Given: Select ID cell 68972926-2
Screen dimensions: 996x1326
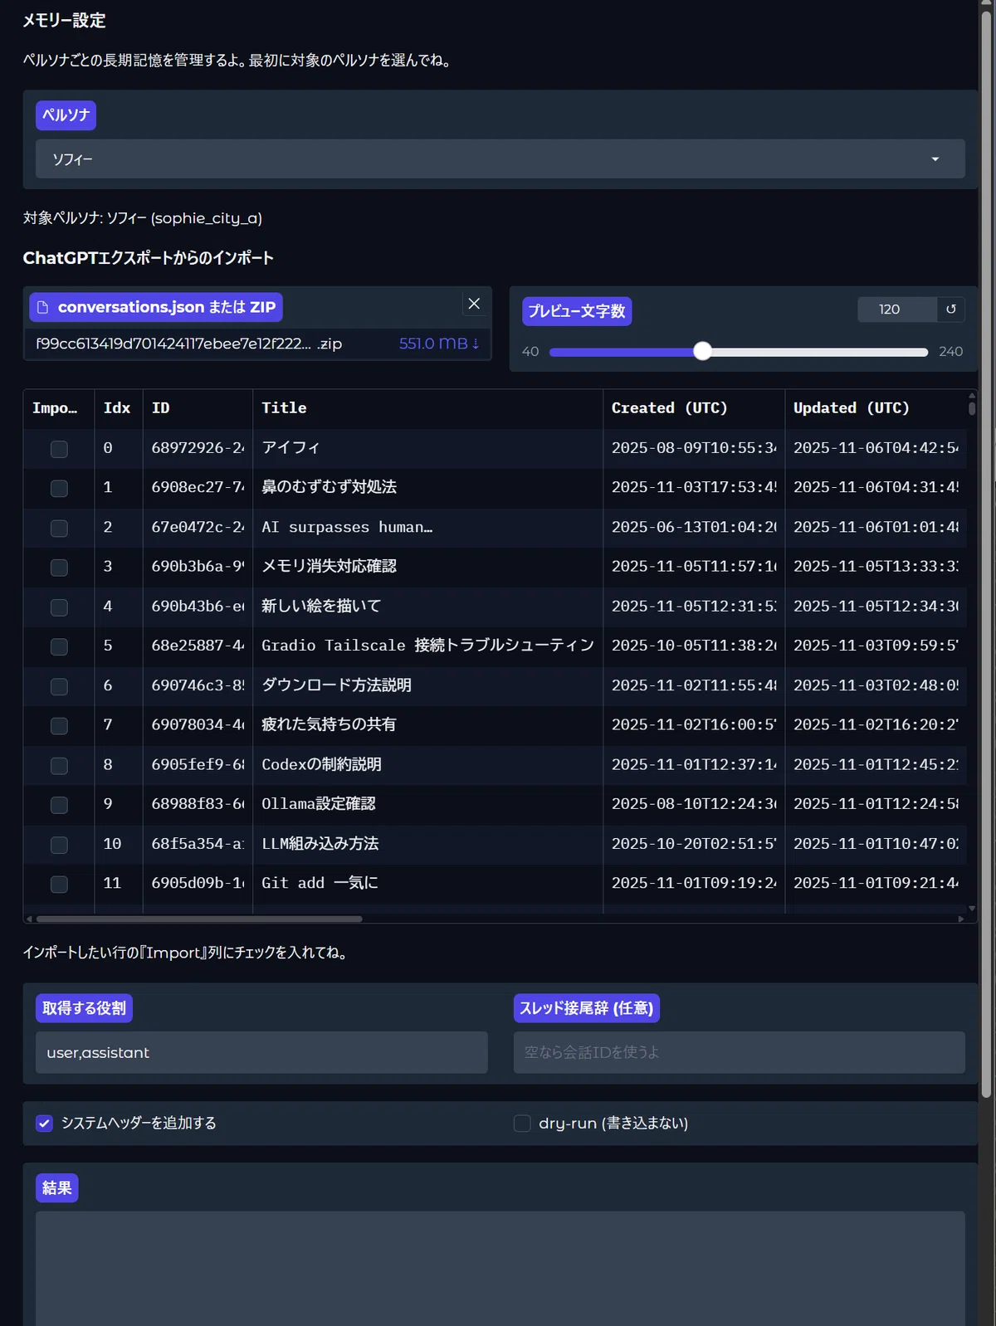Looking at the screenshot, I should (198, 448).
